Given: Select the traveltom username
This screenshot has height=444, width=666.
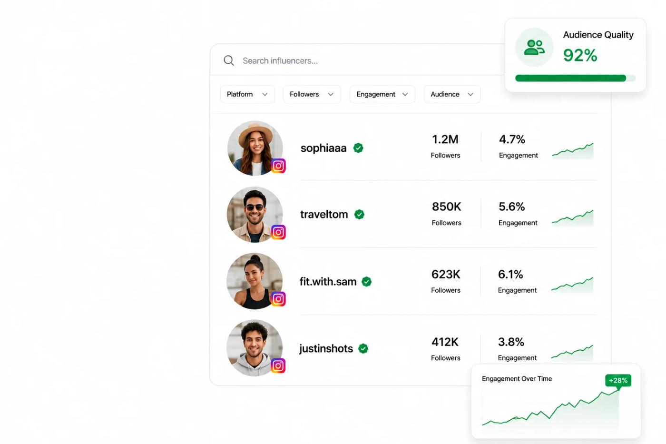Looking at the screenshot, I should 324,215.
